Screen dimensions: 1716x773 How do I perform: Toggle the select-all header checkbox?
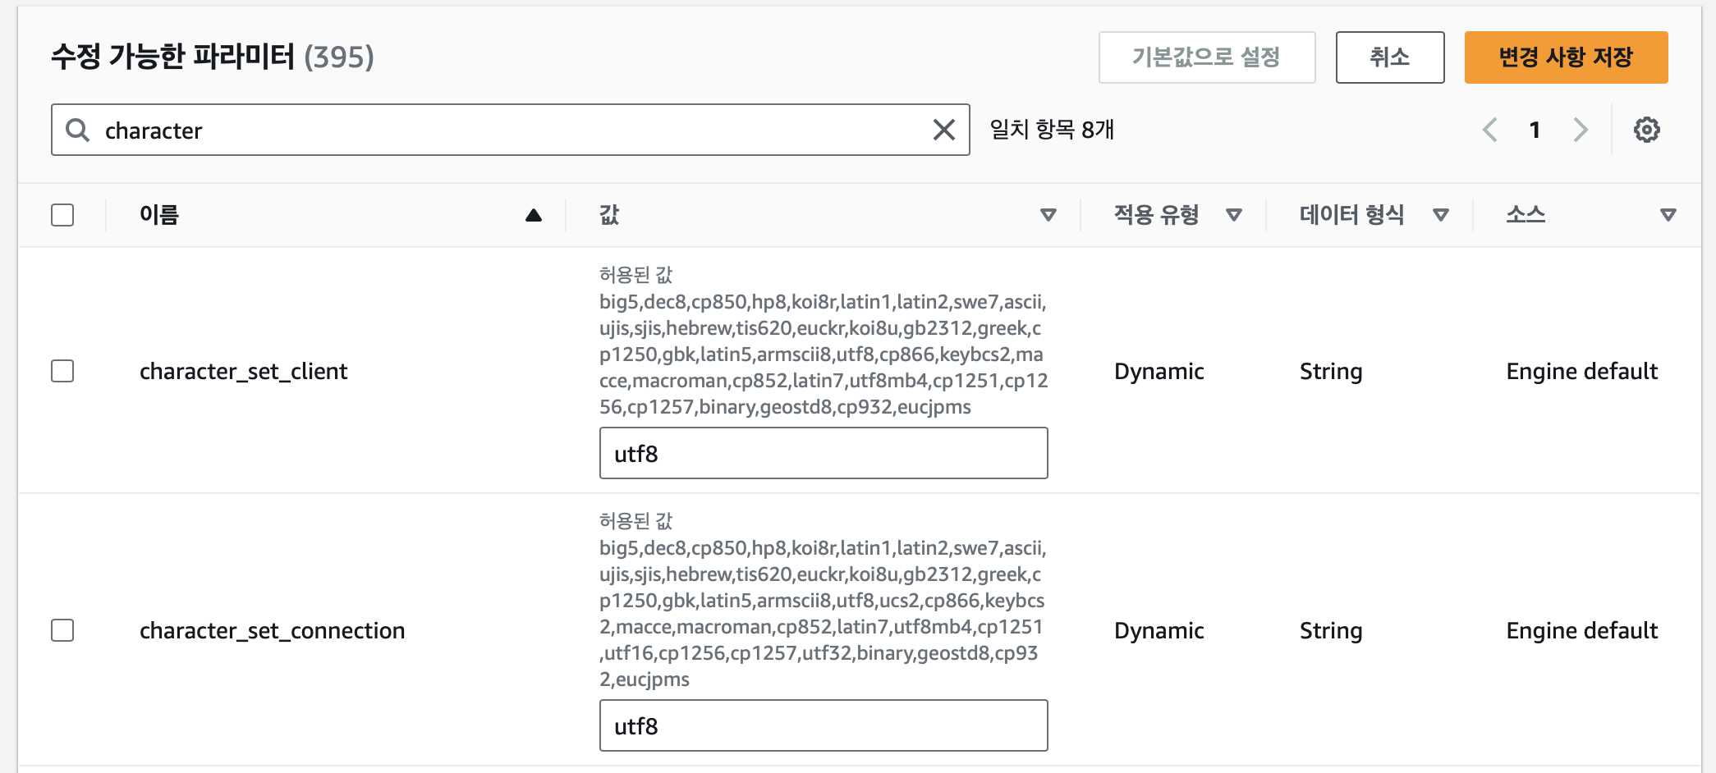coord(62,215)
